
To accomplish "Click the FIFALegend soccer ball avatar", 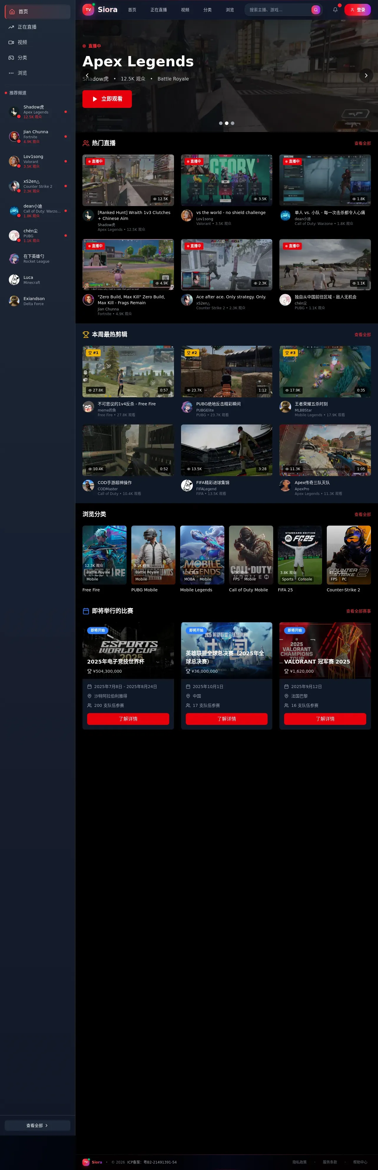I will pos(187,486).
